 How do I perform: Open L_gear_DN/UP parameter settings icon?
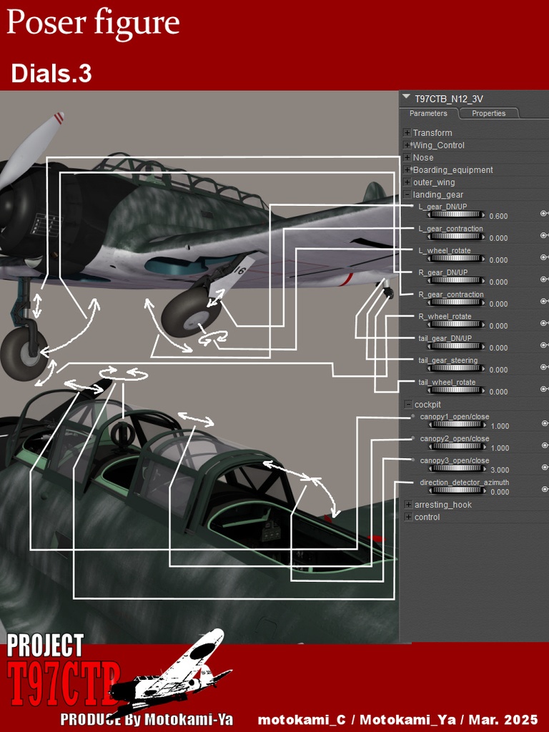544,213
